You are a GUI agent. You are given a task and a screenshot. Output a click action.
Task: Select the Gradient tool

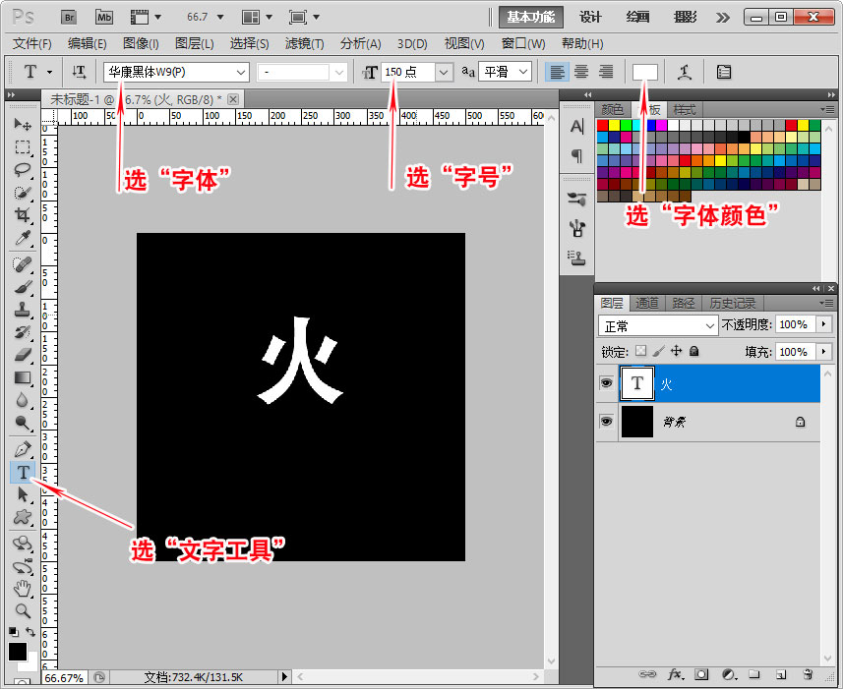coord(22,377)
